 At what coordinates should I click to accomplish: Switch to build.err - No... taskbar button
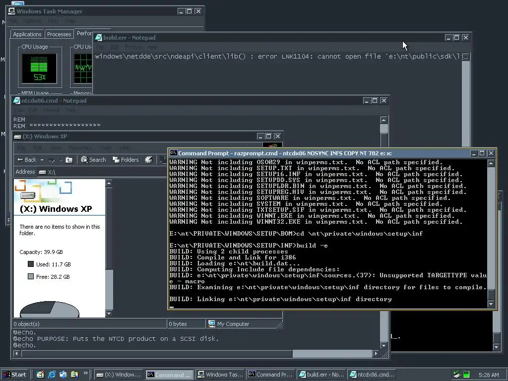(321, 375)
